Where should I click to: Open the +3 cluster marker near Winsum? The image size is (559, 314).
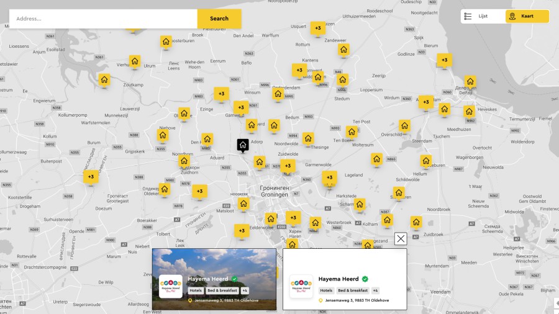click(x=221, y=94)
